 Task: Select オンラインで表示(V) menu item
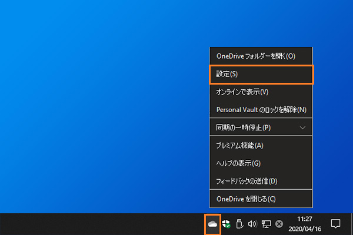[x=261, y=92]
